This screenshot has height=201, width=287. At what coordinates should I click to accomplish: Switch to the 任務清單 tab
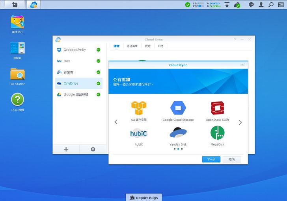132,46
